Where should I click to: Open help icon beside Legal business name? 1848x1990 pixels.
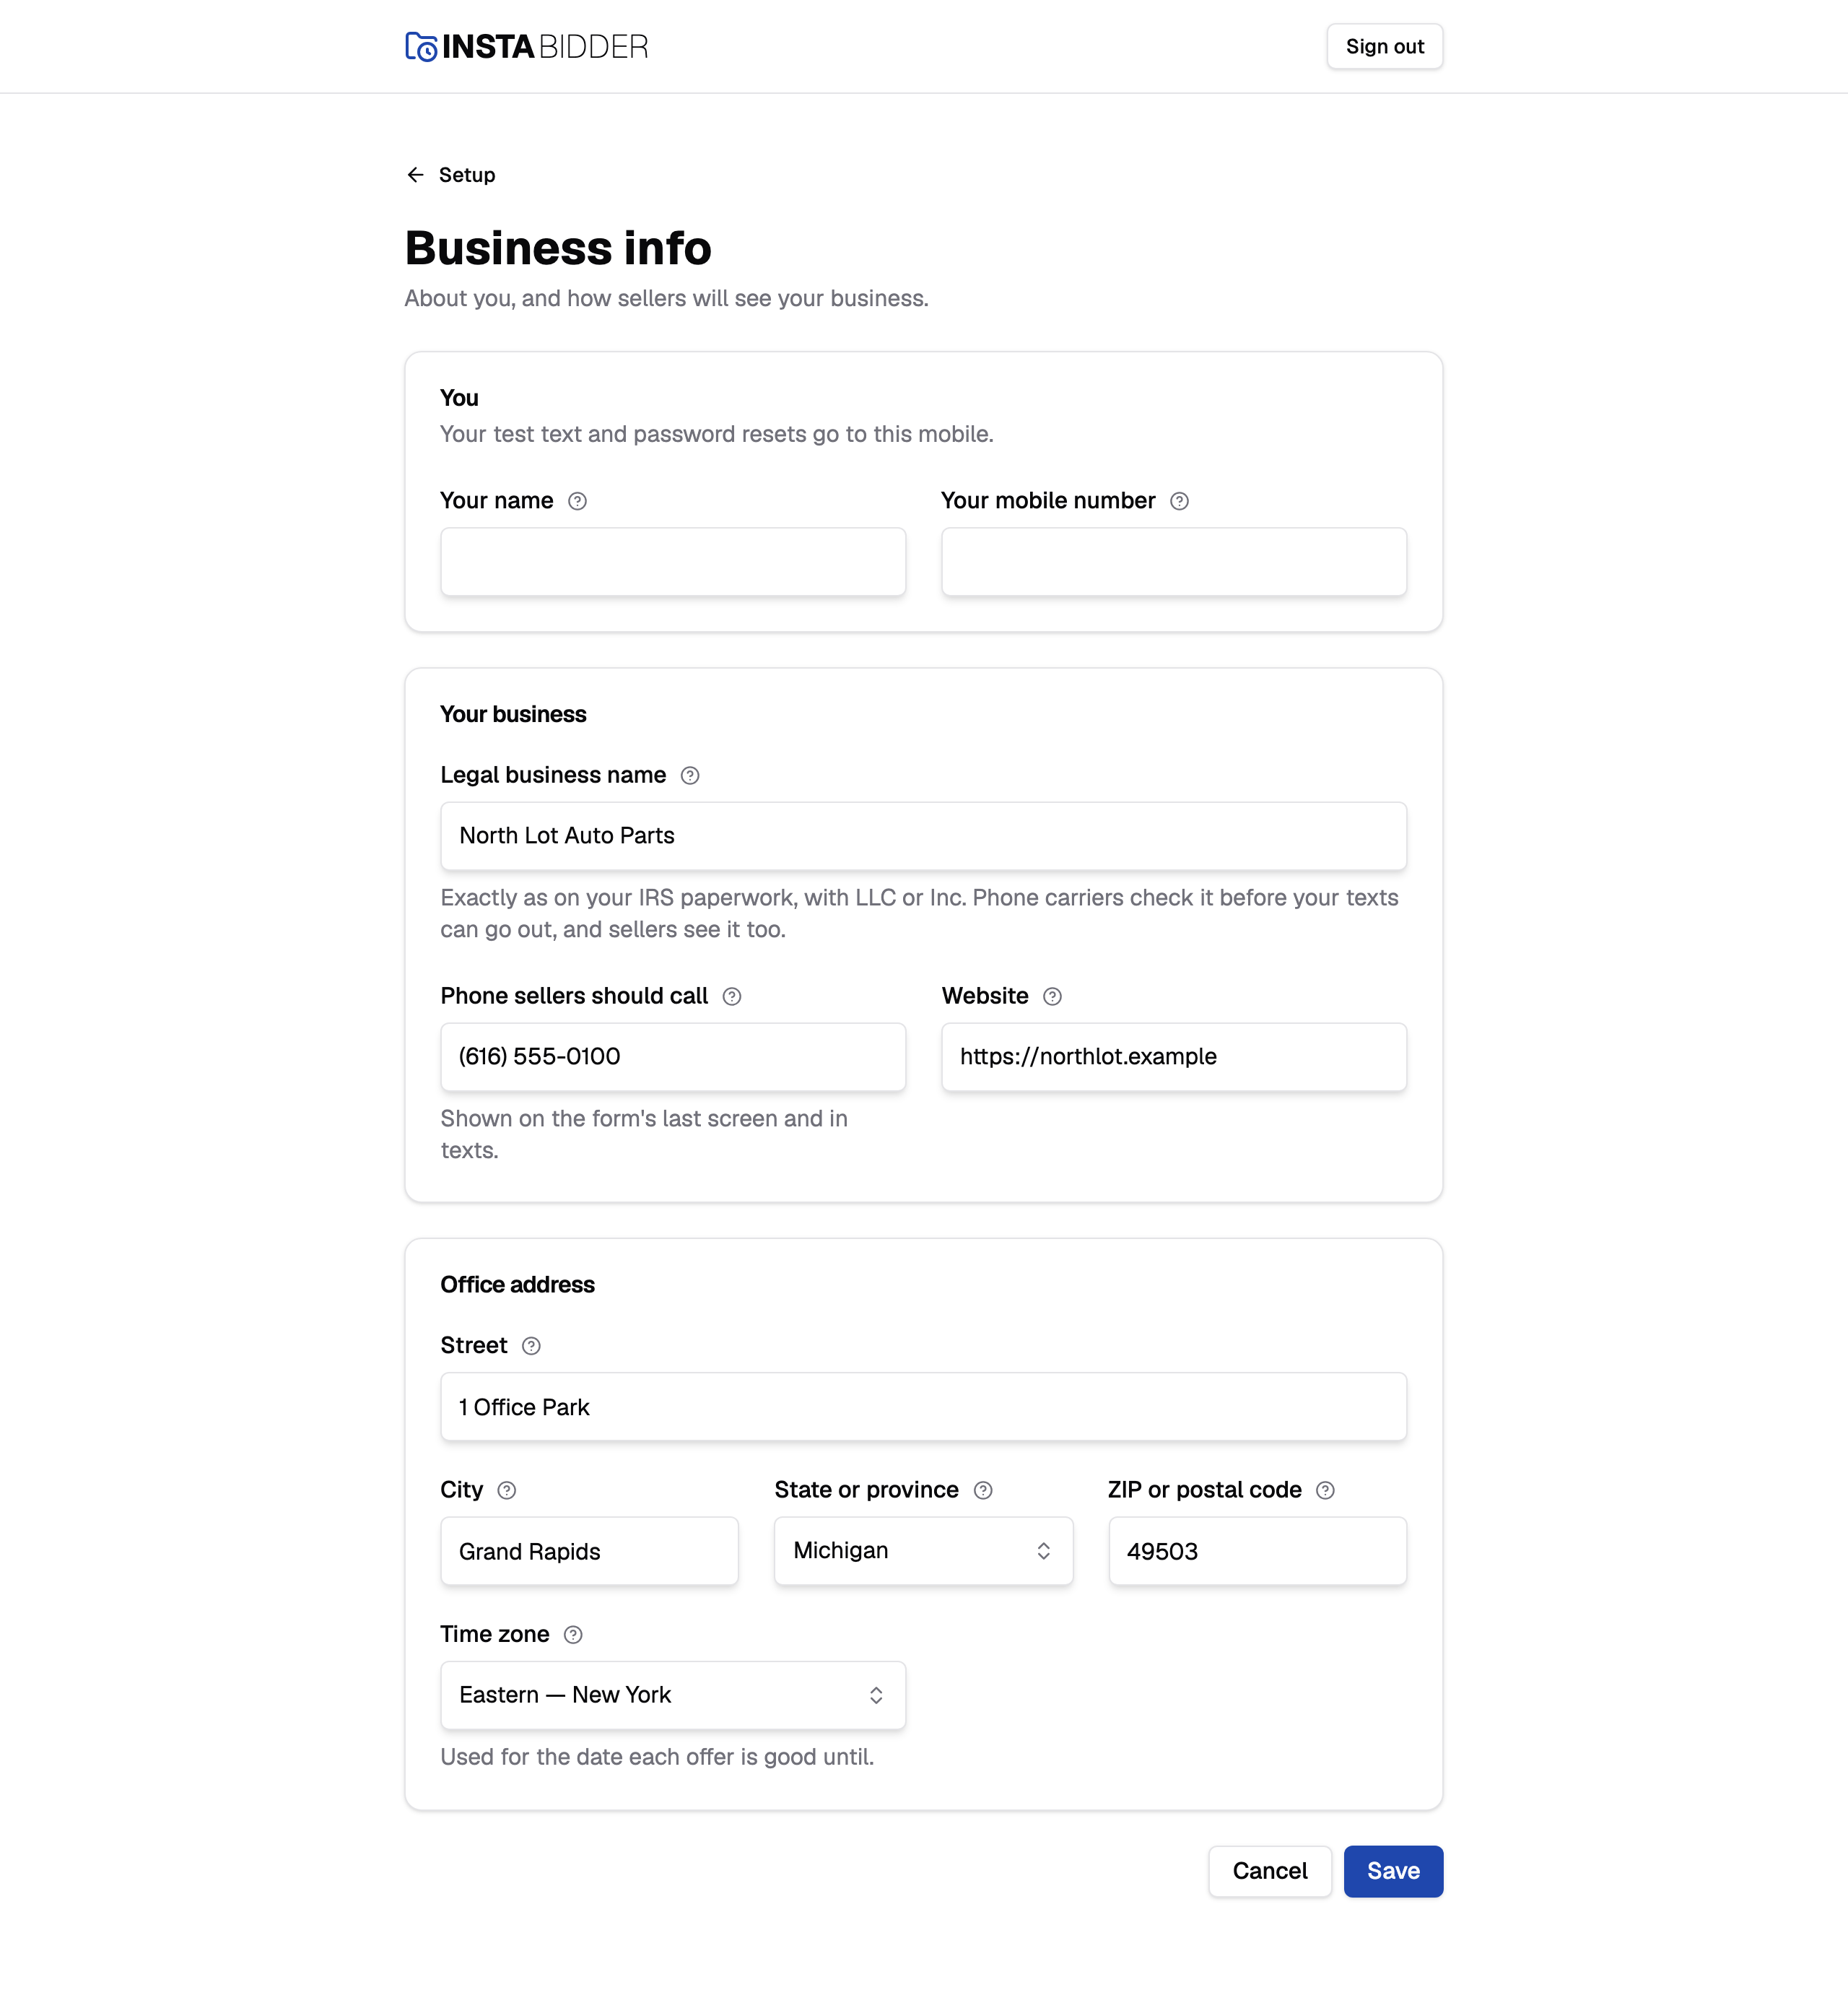coord(690,776)
